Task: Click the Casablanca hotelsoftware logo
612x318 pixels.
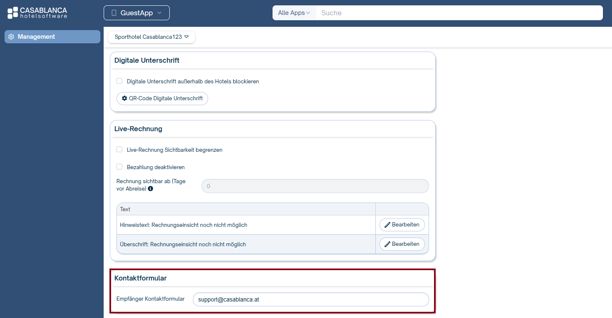Action: (x=37, y=13)
